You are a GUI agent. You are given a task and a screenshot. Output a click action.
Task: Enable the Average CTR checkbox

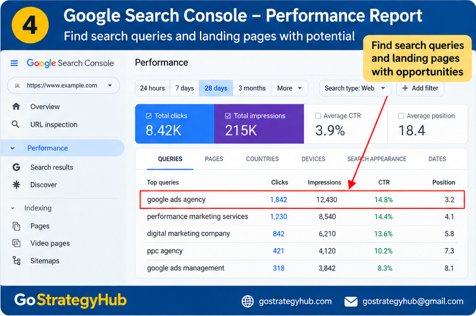point(318,116)
